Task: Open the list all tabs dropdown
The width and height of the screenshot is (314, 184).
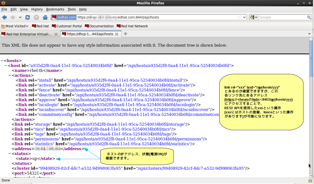Action: [x=309, y=34]
